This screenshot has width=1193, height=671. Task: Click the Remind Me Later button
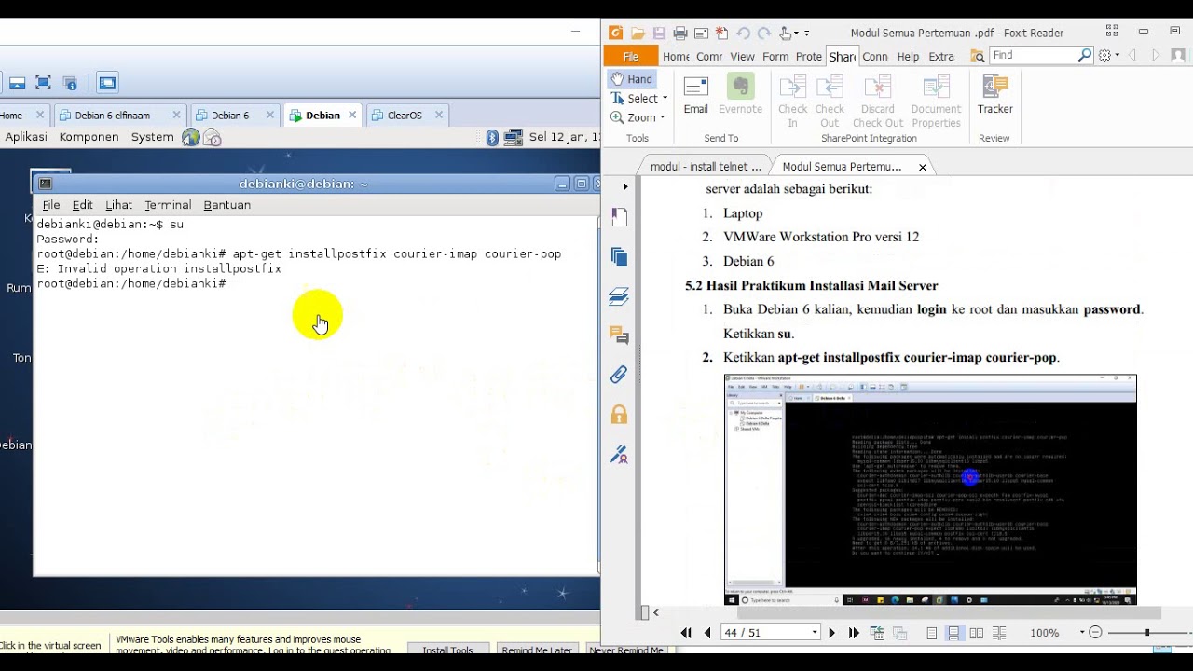[x=537, y=650]
